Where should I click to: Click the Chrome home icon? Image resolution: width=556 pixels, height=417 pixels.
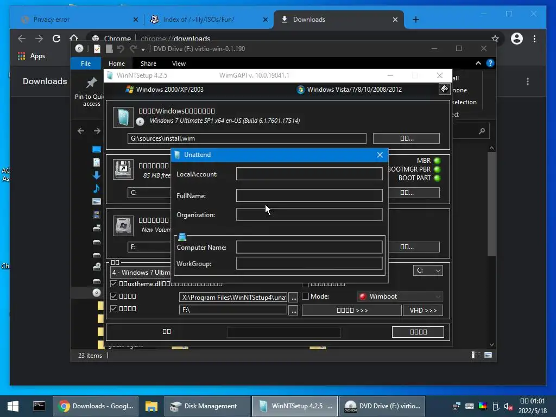pyautogui.click(x=74, y=37)
